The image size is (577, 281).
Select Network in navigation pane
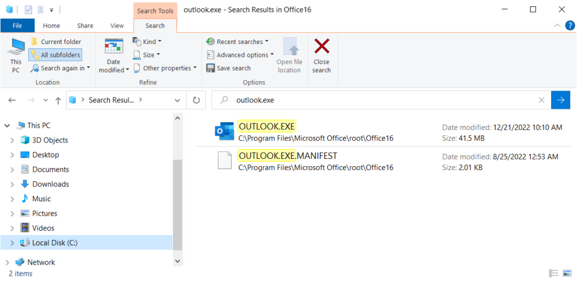pyautogui.click(x=41, y=262)
